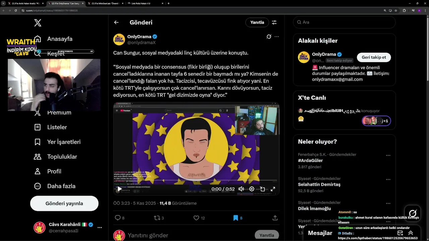429x241 pixels.
Task: Open post more options ellipsis
Action: pos(277,37)
